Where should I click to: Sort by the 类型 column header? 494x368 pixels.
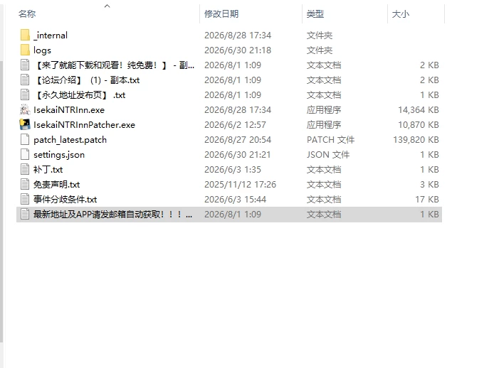tap(315, 13)
